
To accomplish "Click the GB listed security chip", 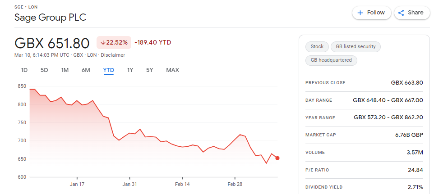I will pyautogui.click(x=356, y=47).
